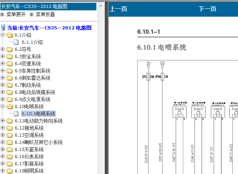Select the 6.2符号 tree label
This screenshot has height=174, width=238.
[23, 49]
